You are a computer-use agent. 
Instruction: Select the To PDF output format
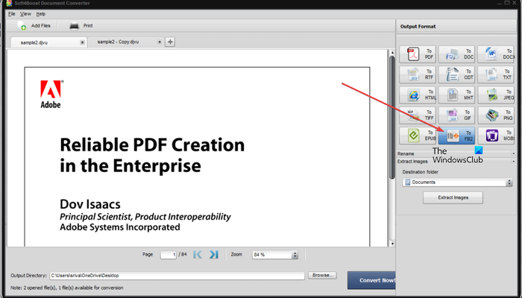click(x=417, y=54)
